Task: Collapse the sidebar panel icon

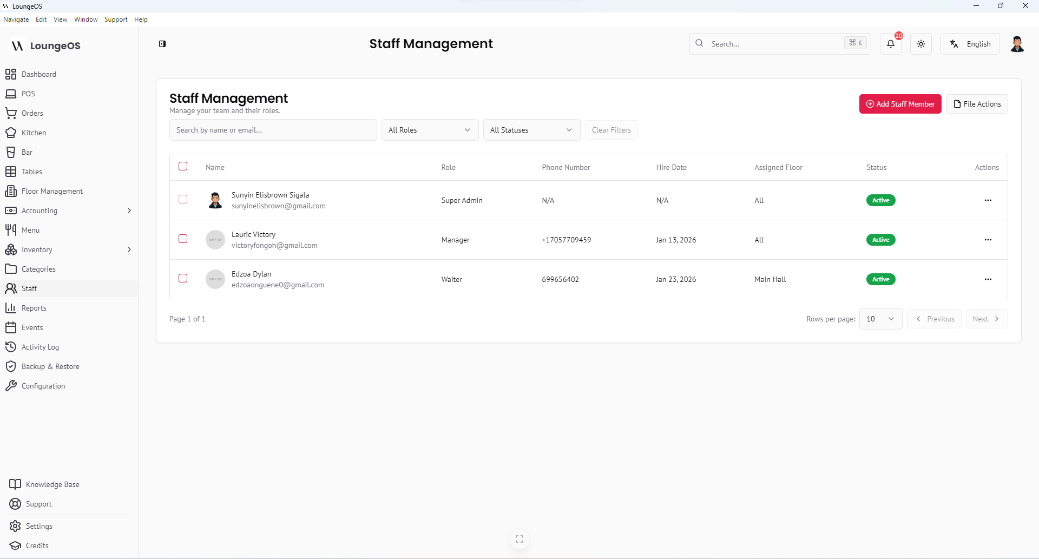Action: (x=162, y=44)
